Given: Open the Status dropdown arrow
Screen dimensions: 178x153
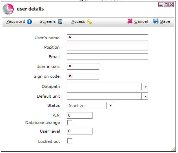Looking at the screenshot, I should [110, 106].
